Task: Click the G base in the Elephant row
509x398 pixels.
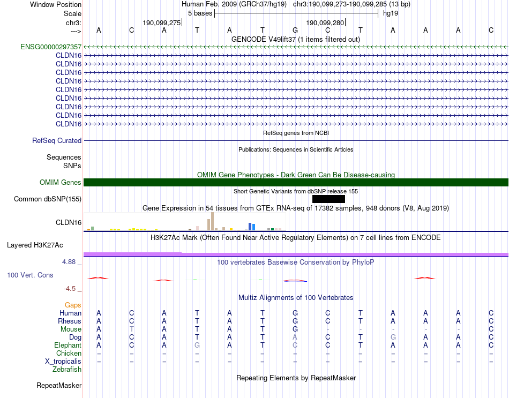Action: (197, 345)
